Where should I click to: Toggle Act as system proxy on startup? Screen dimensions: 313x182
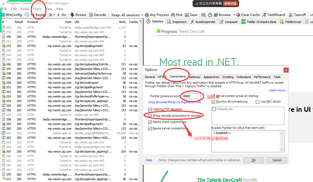[213, 96]
